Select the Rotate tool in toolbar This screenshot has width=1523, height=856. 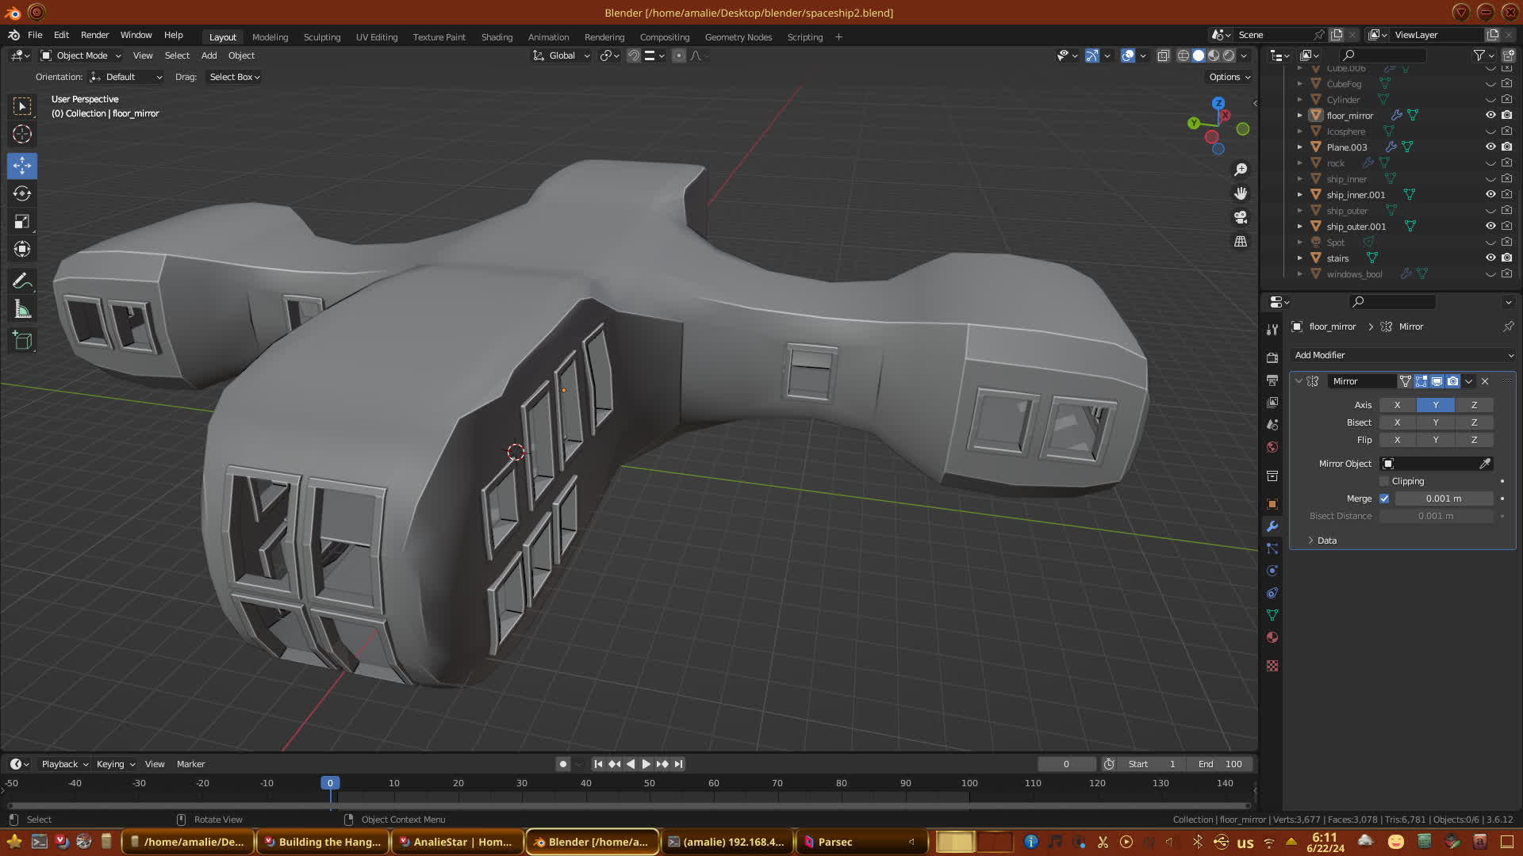click(22, 193)
